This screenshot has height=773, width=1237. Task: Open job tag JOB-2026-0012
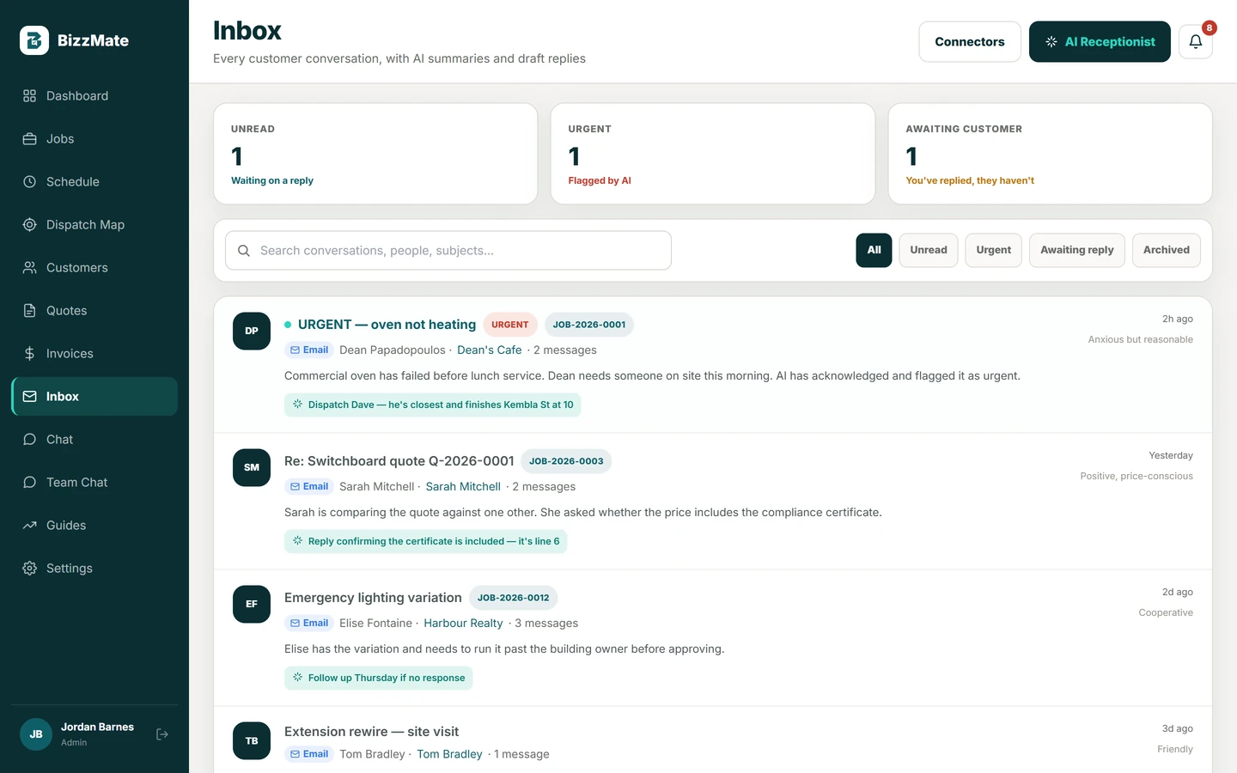[514, 598]
